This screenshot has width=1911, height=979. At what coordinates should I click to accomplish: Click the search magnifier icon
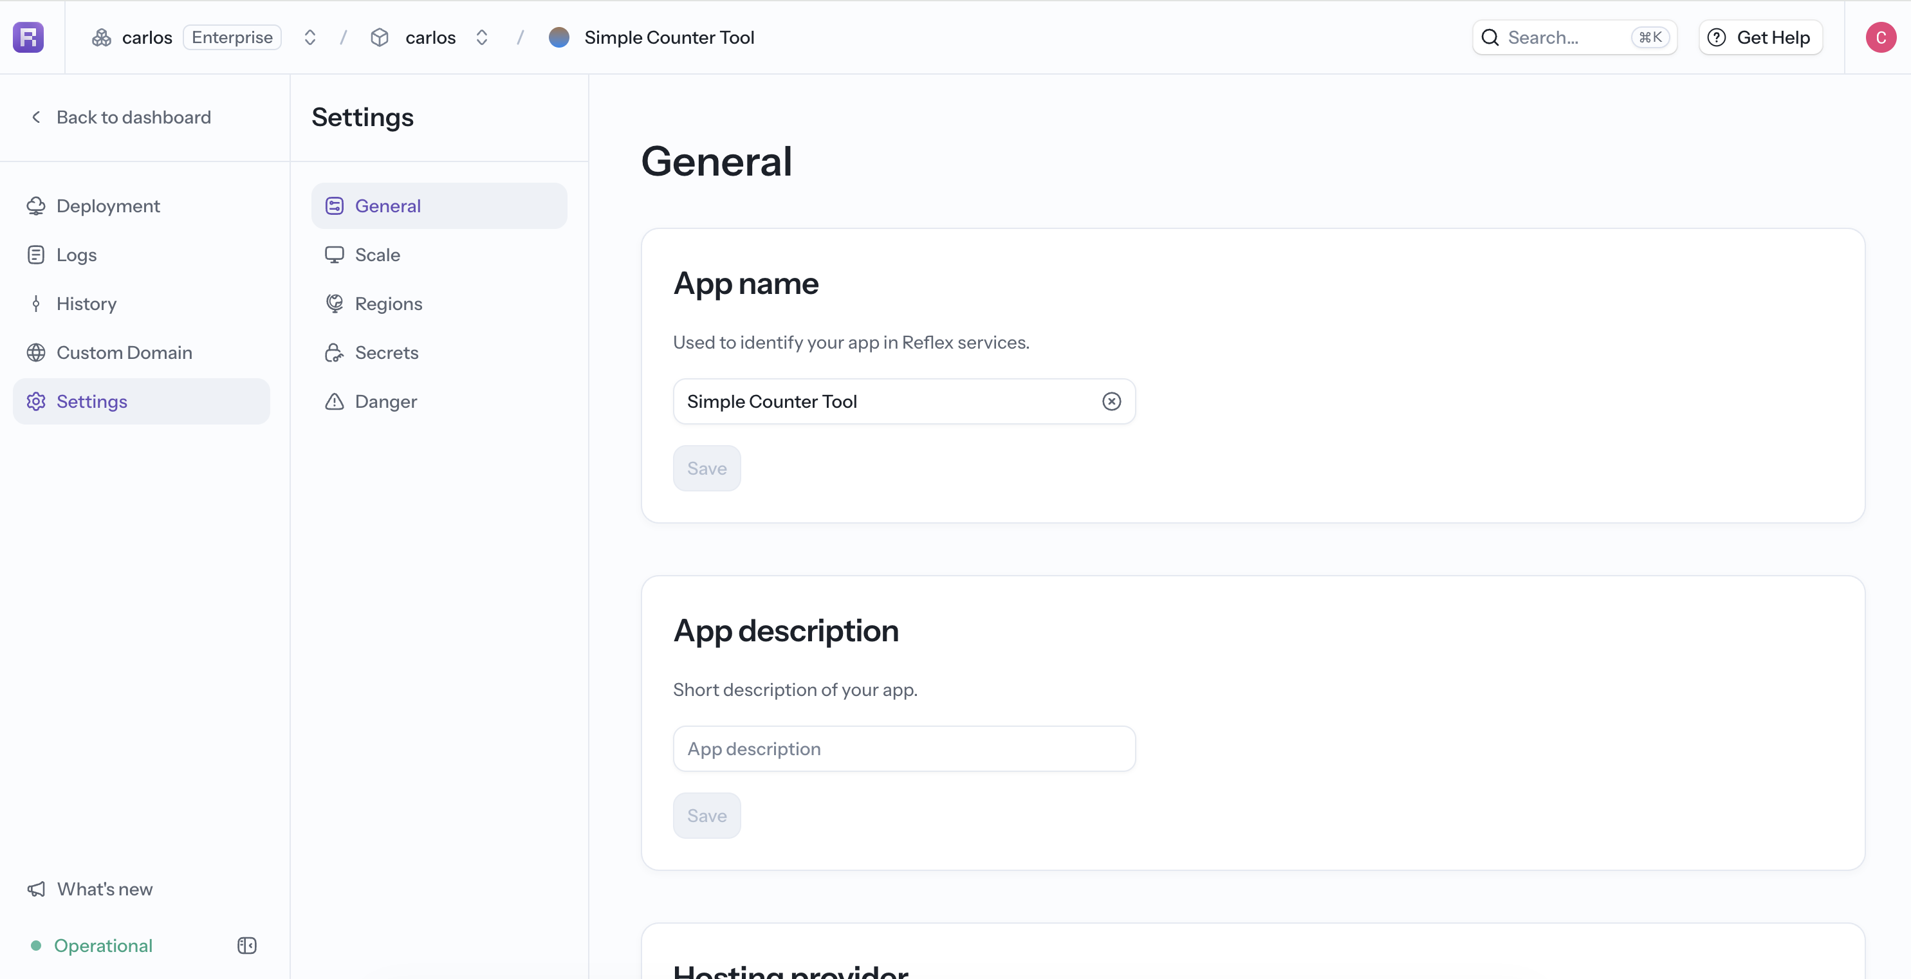1490,37
